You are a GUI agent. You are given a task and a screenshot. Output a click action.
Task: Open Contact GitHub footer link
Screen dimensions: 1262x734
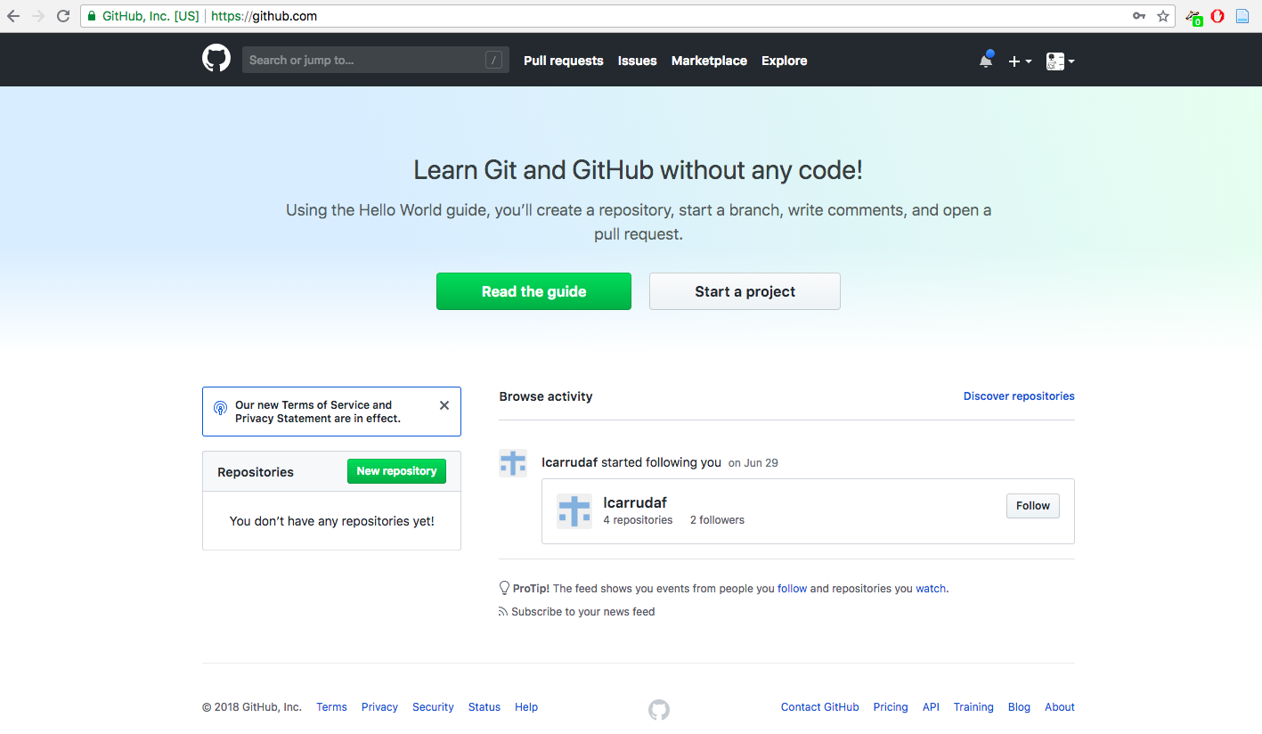[x=820, y=707]
